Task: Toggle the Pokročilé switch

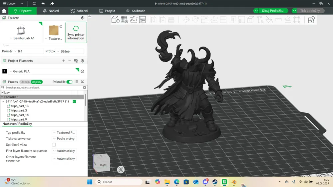Action: (x=70, y=82)
